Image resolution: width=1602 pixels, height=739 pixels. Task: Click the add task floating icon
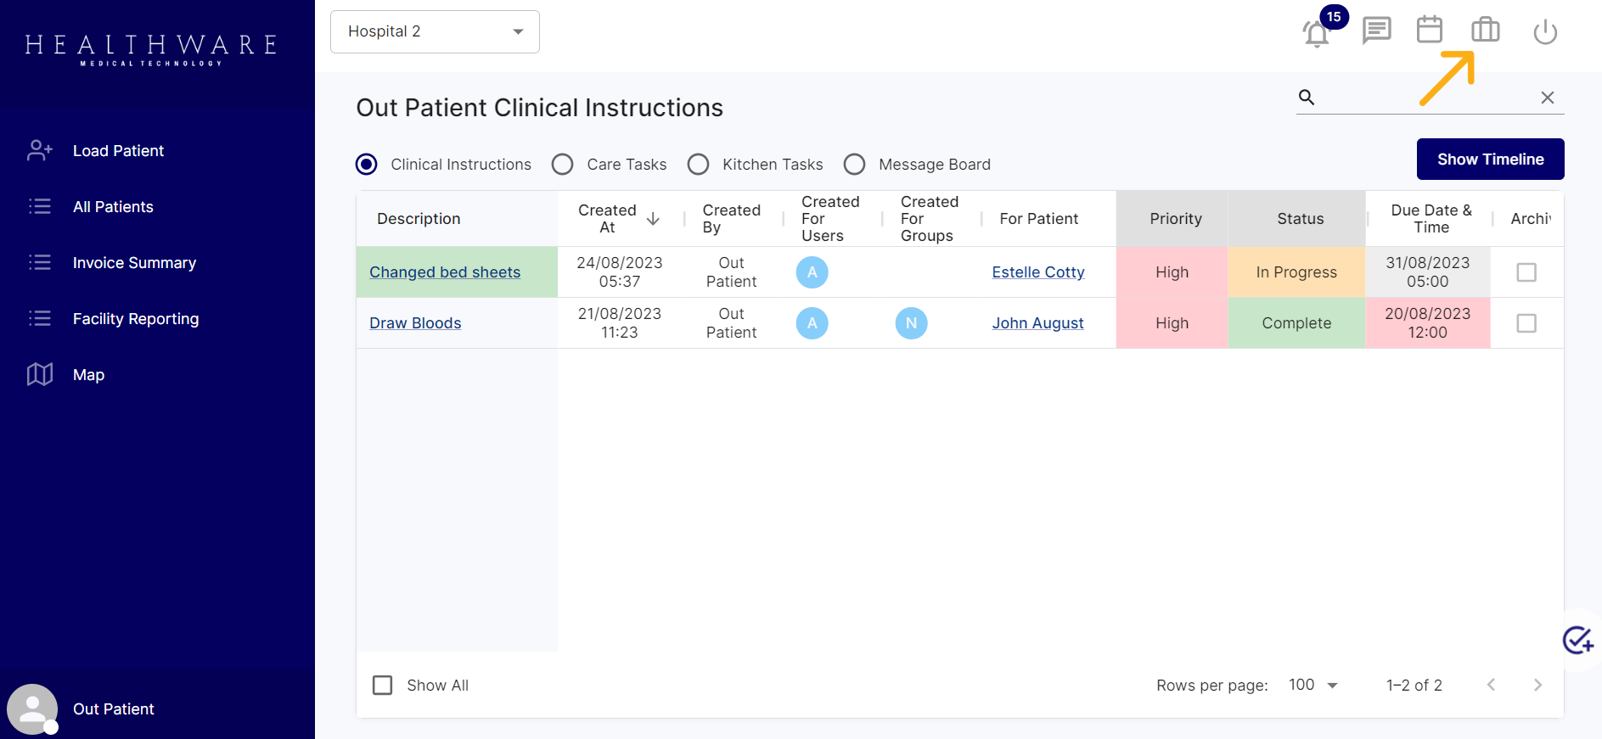coord(1578,640)
